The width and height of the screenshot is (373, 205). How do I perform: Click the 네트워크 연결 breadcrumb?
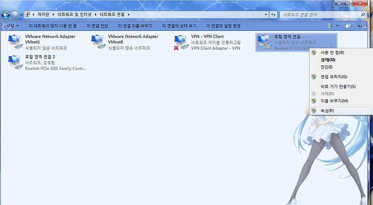112,14
